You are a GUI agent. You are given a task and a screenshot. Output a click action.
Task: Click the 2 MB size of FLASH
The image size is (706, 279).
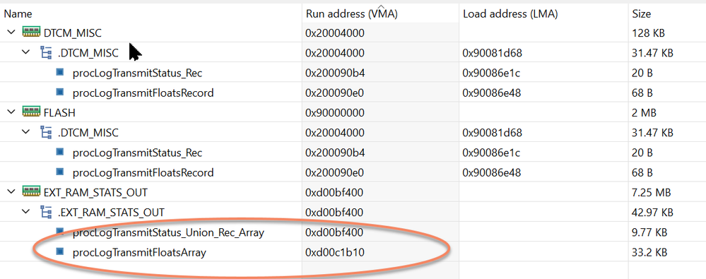tap(644, 112)
